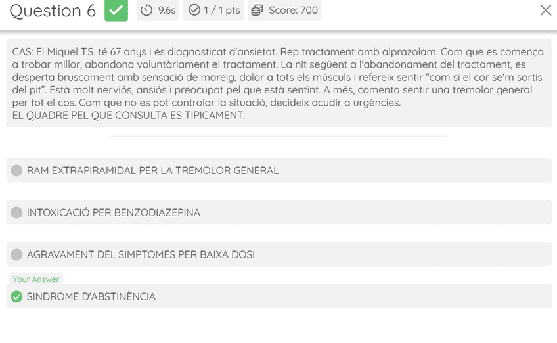
Task: Click the green correct checkmark beside Question 6
Action: point(116,11)
